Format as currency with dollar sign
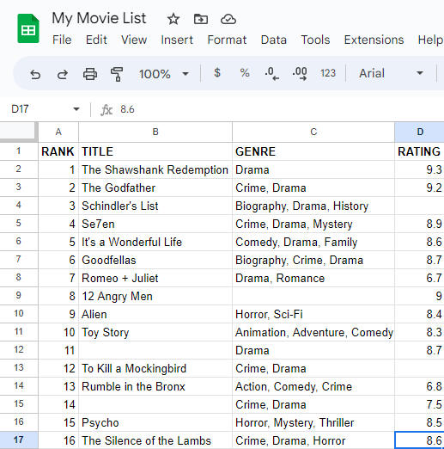 tap(217, 73)
